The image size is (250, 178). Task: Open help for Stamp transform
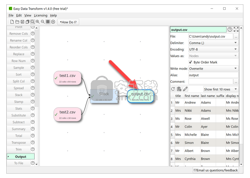(x=33, y=102)
